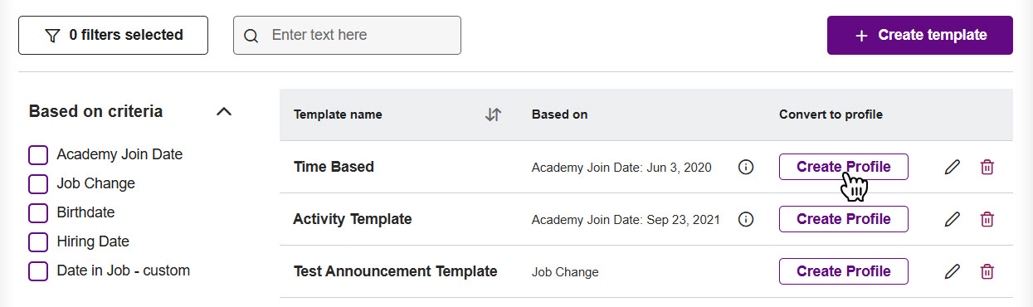1033x307 pixels.
Task: Edit the Test Announcement Template
Action: click(x=953, y=271)
